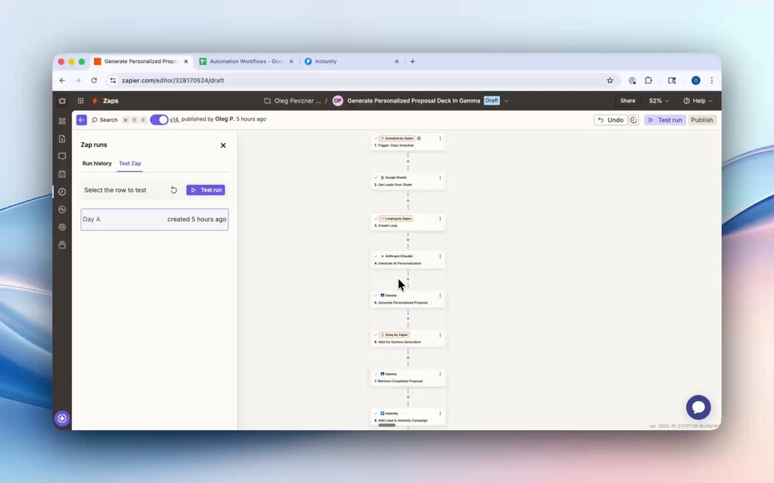Open the Help dropdown

click(698, 101)
